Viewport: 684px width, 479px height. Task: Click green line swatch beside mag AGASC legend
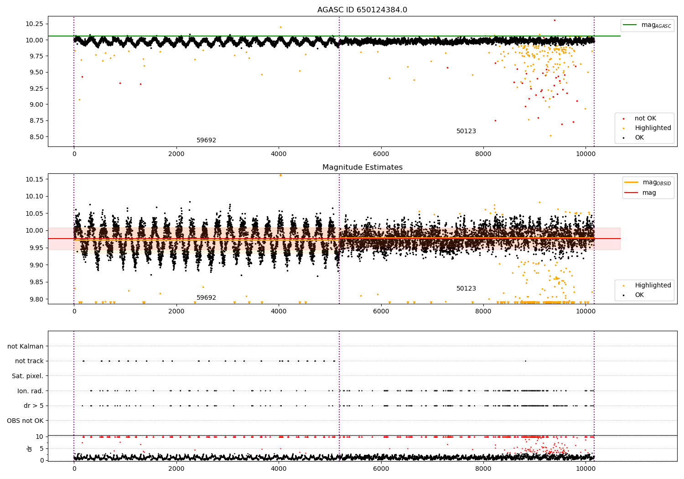[x=630, y=25]
